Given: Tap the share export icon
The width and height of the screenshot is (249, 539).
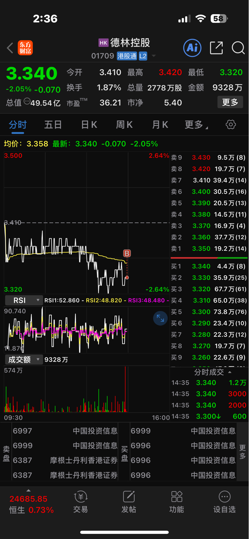Looking at the screenshot, I should point(216,48).
